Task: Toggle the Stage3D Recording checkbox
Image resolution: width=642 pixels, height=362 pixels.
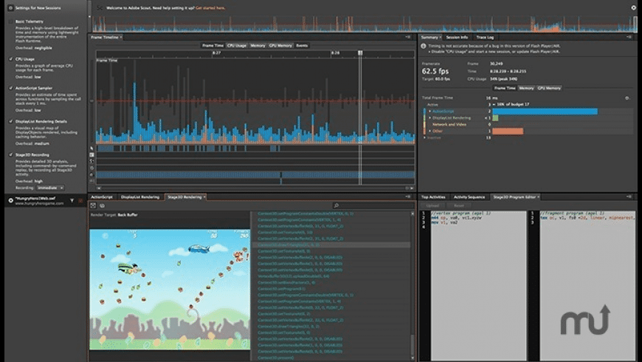Action: pyautogui.click(x=10, y=153)
